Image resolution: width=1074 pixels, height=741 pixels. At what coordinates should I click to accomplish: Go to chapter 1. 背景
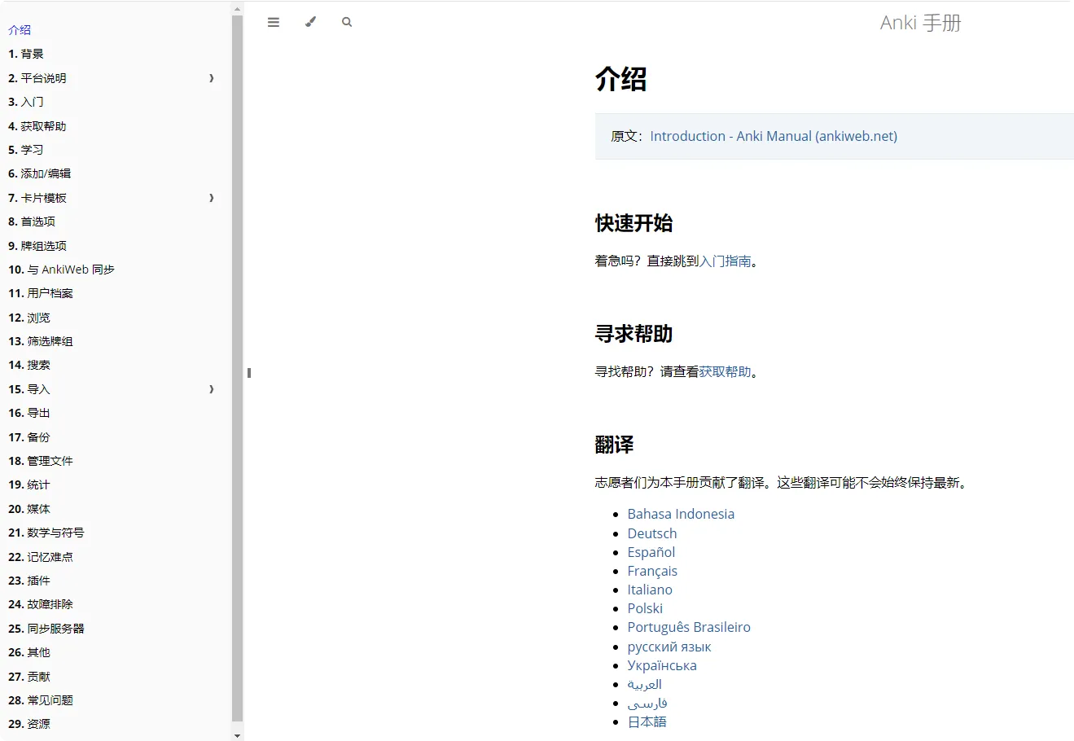tap(26, 54)
